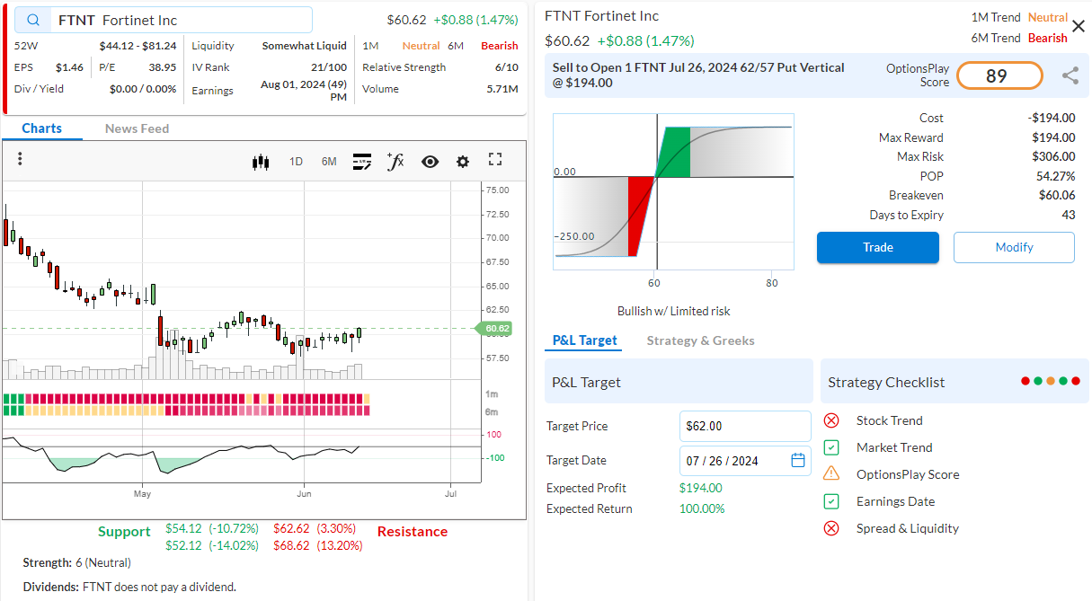1092x601 pixels.
Task: Click the POP value 54.27%
Action: click(x=1055, y=176)
